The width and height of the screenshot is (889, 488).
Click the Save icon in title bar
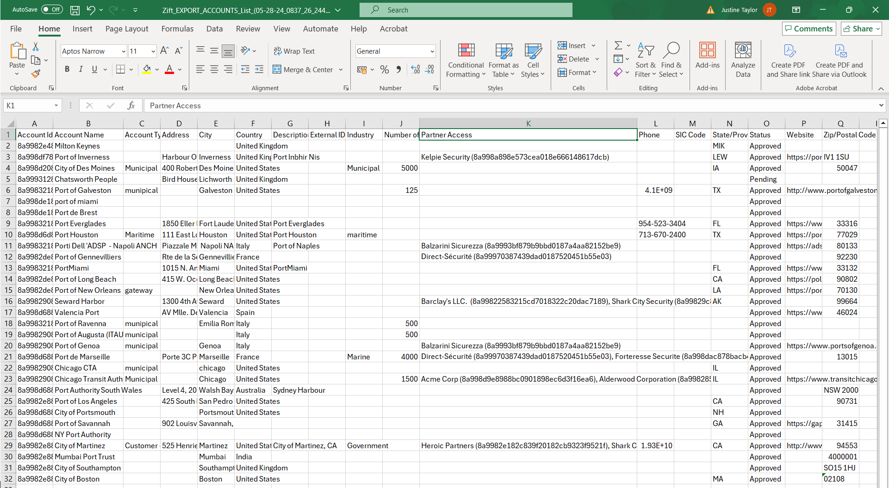[x=75, y=10]
